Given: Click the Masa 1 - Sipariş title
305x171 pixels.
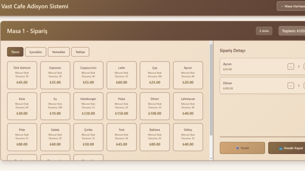Looking at the screenshot, I should [x=27, y=31].
